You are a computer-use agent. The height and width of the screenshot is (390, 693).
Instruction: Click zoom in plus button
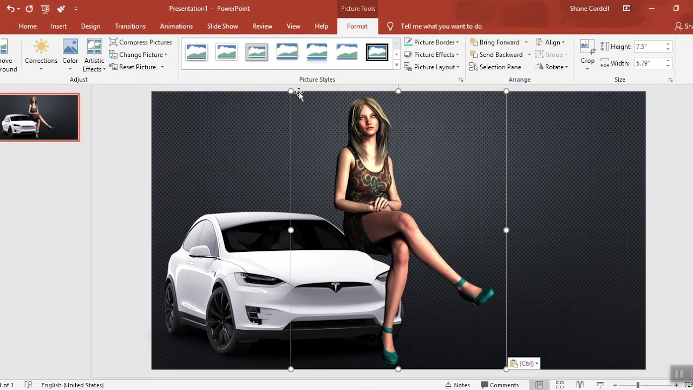676,385
